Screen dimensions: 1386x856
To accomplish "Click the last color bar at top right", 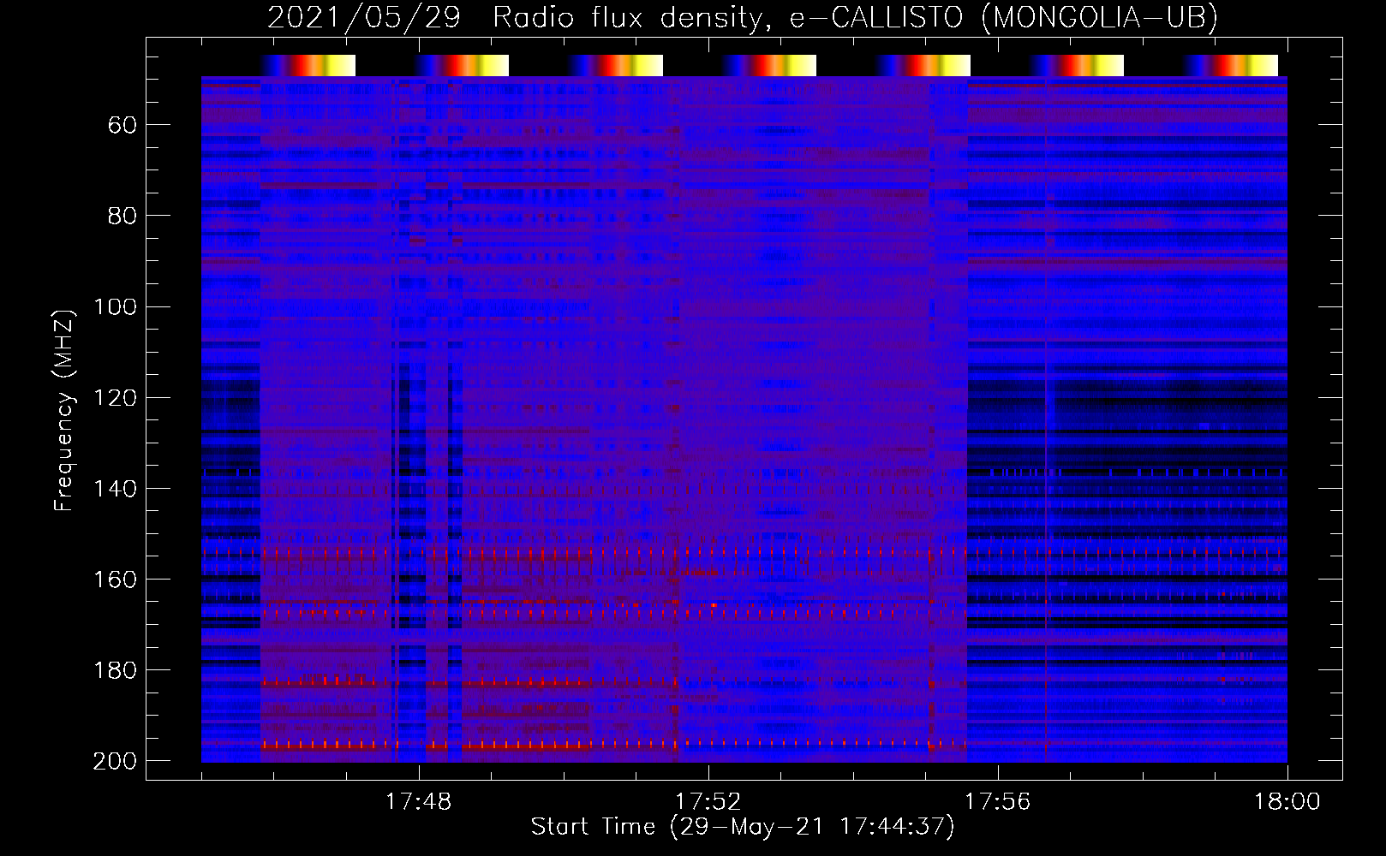I will (x=1231, y=65).
